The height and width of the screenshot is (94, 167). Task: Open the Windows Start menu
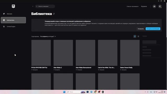tap(64, 92)
